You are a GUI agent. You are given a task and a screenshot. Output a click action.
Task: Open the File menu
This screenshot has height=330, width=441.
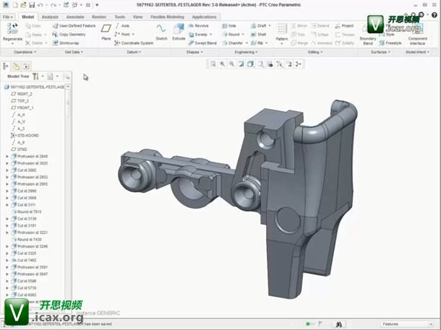tap(7, 16)
